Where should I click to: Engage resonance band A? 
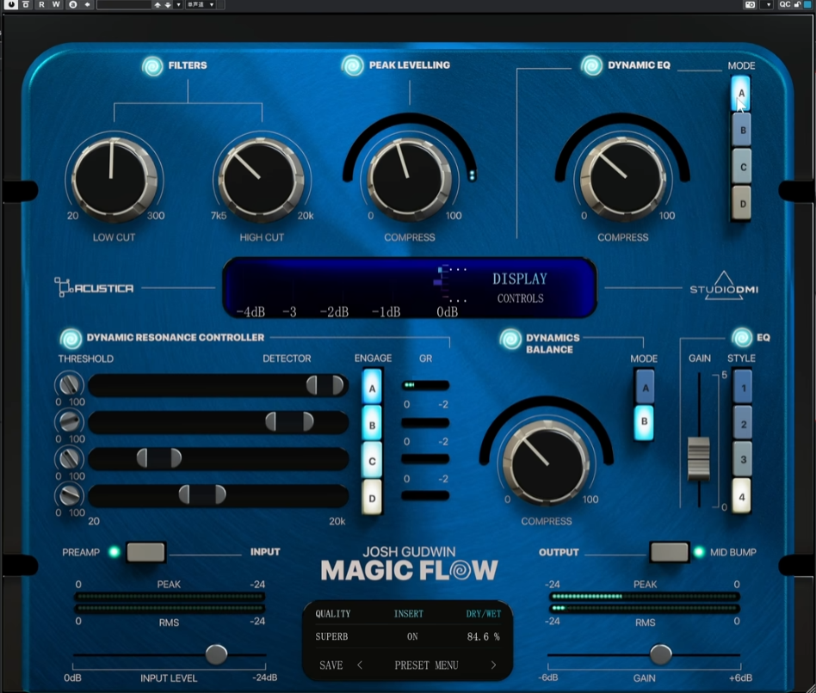point(372,387)
